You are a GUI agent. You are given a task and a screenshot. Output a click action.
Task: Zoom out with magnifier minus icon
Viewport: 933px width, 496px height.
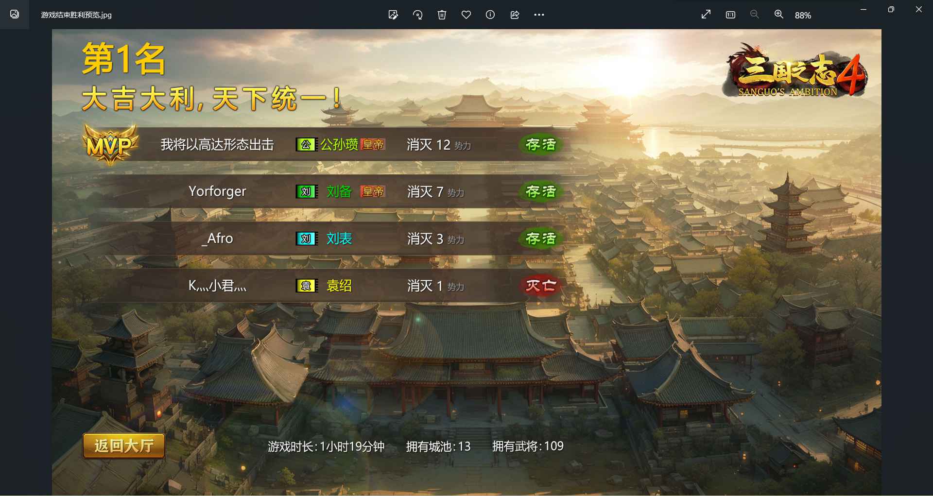pos(754,15)
